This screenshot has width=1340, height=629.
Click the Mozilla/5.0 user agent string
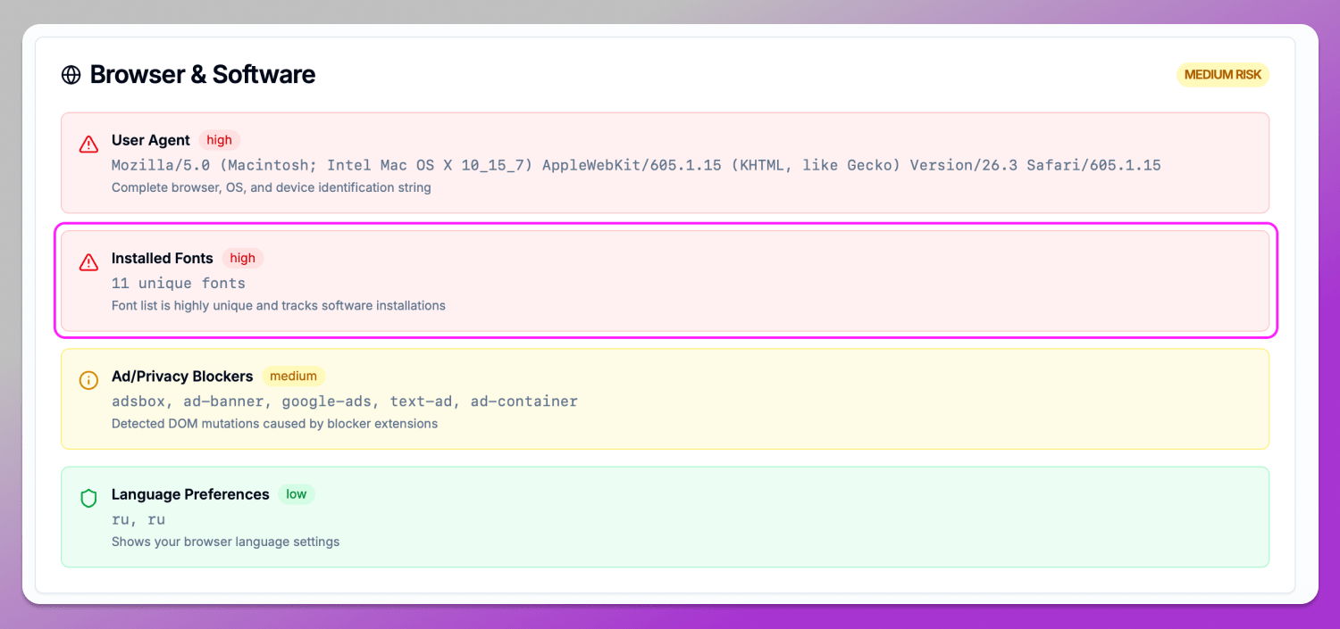pos(635,165)
